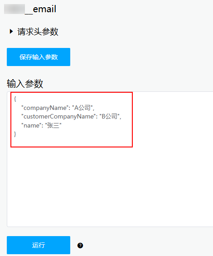Viewport: 213px width, 256px height.
Task: Place cursor on "customerCompanyName" key
Action: point(58,117)
